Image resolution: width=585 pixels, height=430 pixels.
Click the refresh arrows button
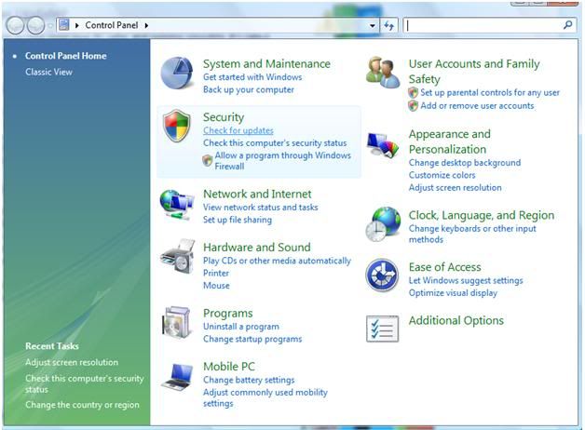[388, 25]
